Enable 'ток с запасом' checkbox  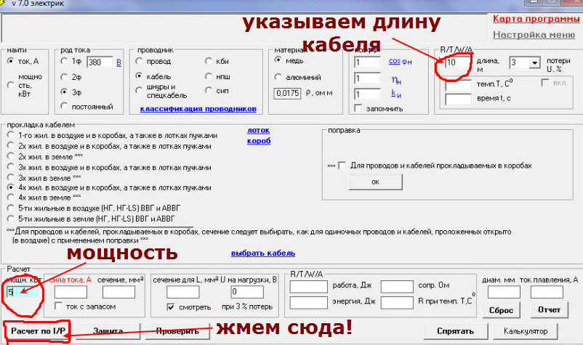coord(58,306)
